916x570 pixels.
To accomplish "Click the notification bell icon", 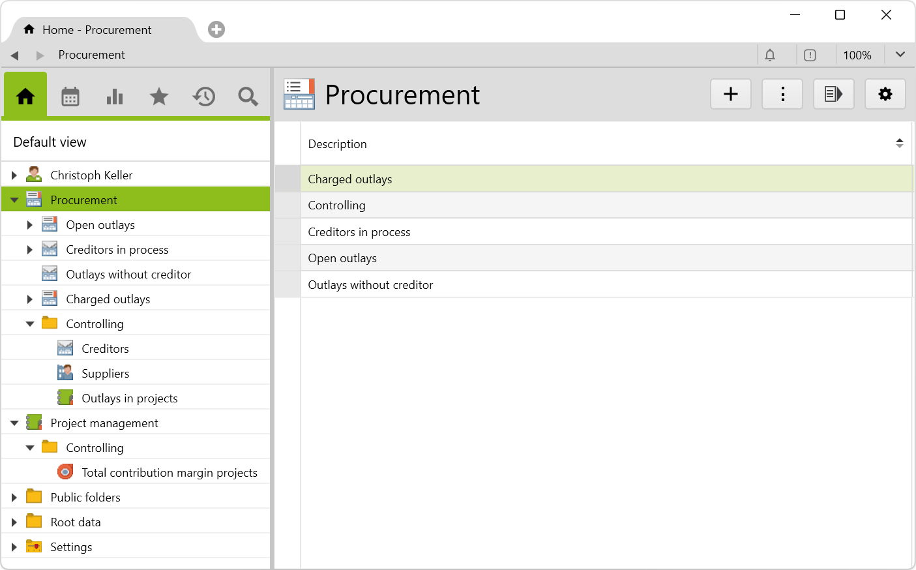I will 770,55.
